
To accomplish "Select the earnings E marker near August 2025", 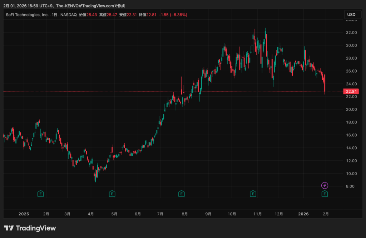I will pos(182,194).
